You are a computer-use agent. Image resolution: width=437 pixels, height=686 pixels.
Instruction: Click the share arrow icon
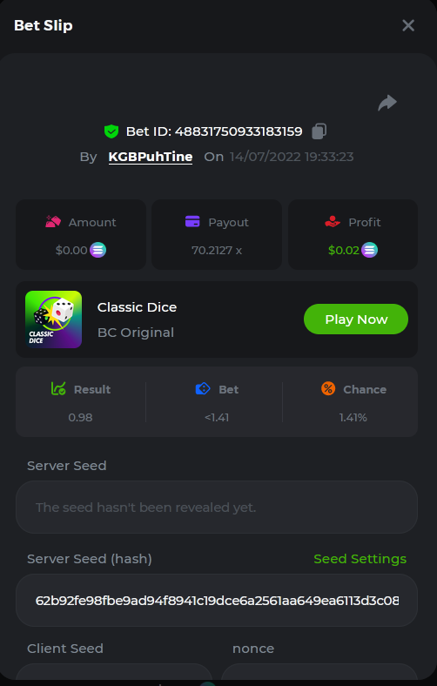click(387, 104)
